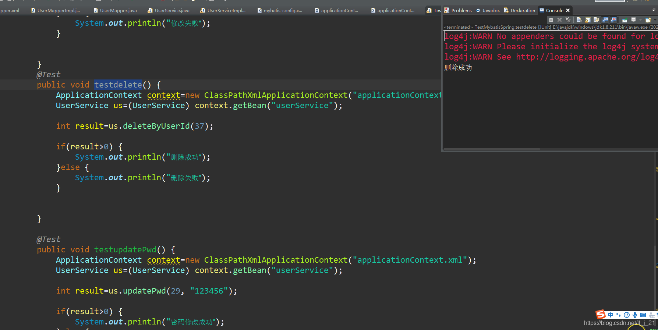Switch to the Javadoc tab
The image size is (658, 330).
(488, 10)
